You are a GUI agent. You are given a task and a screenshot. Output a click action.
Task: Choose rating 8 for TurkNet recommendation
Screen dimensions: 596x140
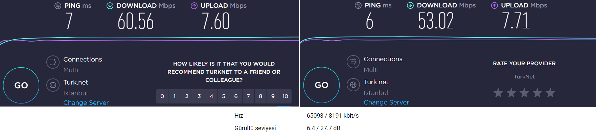(260, 96)
